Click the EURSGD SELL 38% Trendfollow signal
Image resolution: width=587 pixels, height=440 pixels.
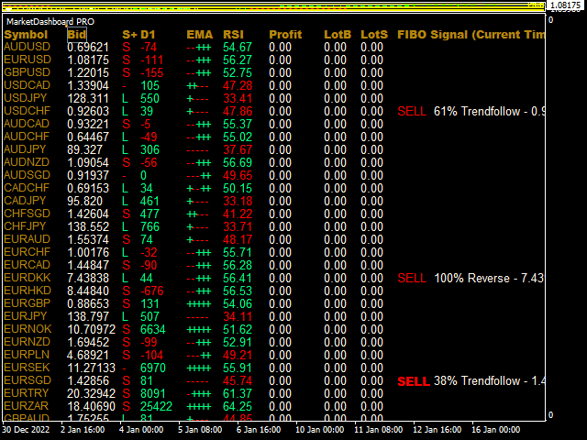click(x=471, y=381)
